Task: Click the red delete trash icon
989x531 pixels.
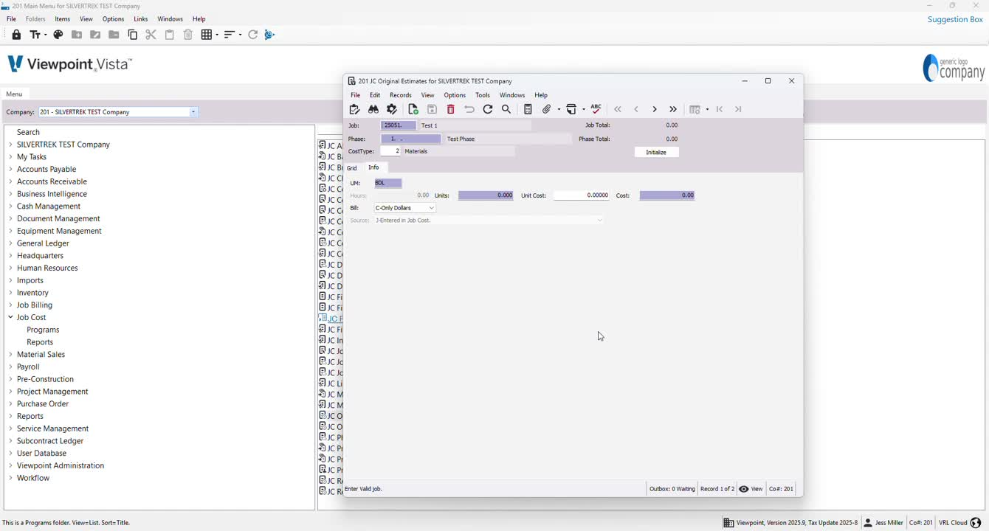Action: [x=451, y=109]
